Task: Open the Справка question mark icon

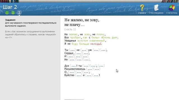Action: (x=142, y=8)
